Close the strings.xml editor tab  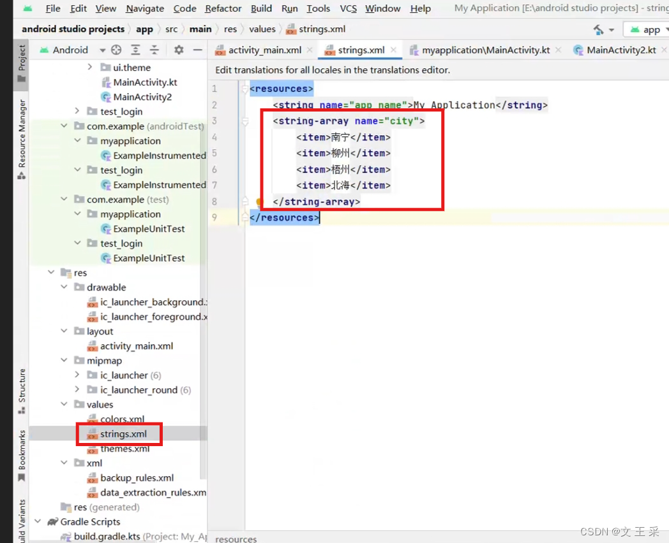[393, 50]
